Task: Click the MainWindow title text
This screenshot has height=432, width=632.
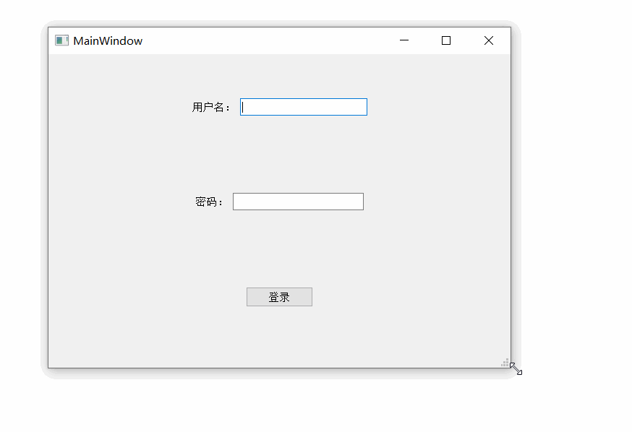Action: tap(106, 40)
